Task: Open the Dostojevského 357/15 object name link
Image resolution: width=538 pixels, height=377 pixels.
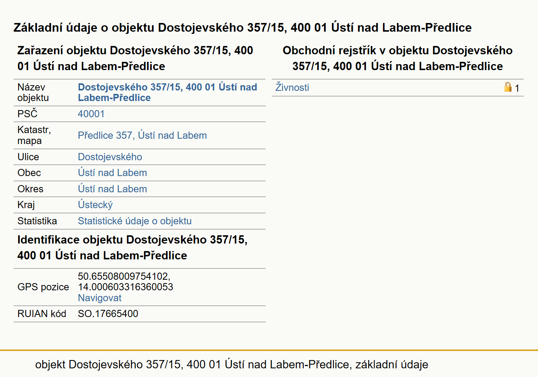Action: click(168, 92)
